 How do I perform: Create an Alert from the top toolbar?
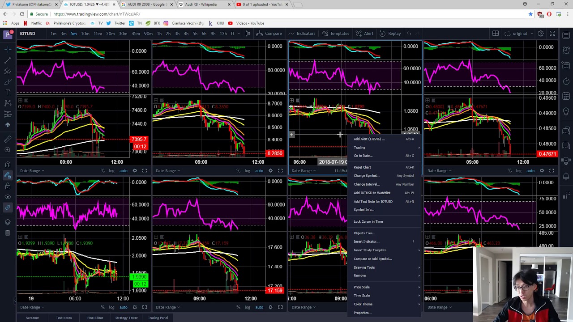pyautogui.click(x=364, y=34)
